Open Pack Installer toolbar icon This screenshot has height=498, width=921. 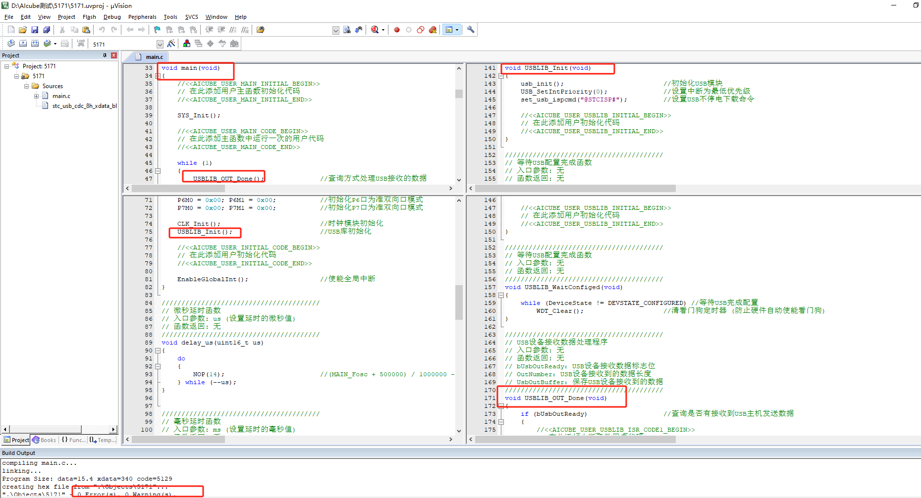[234, 44]
